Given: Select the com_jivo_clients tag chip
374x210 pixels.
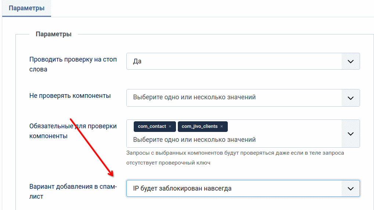Looking at the screenshot, I should click(x=202, y=126).
